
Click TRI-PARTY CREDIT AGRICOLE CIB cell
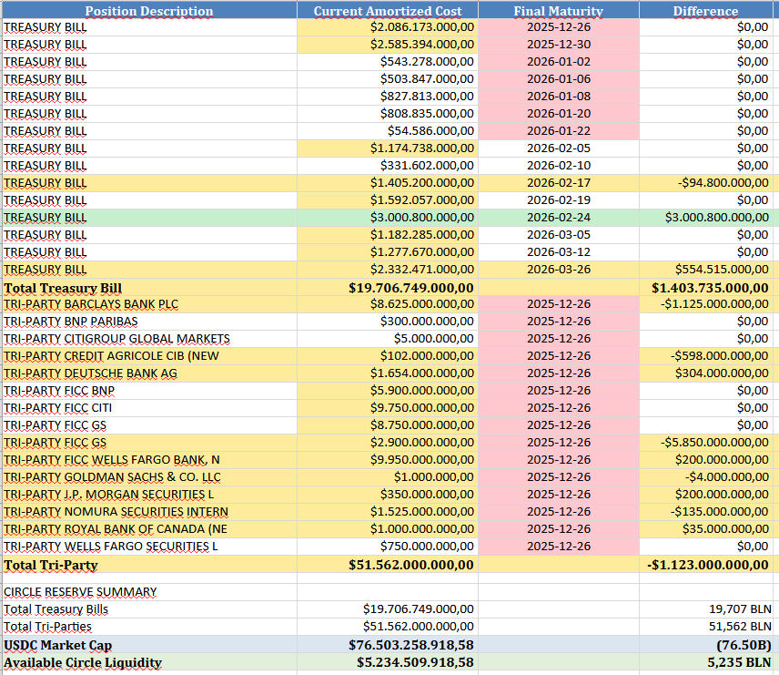[x=149, y=356]
